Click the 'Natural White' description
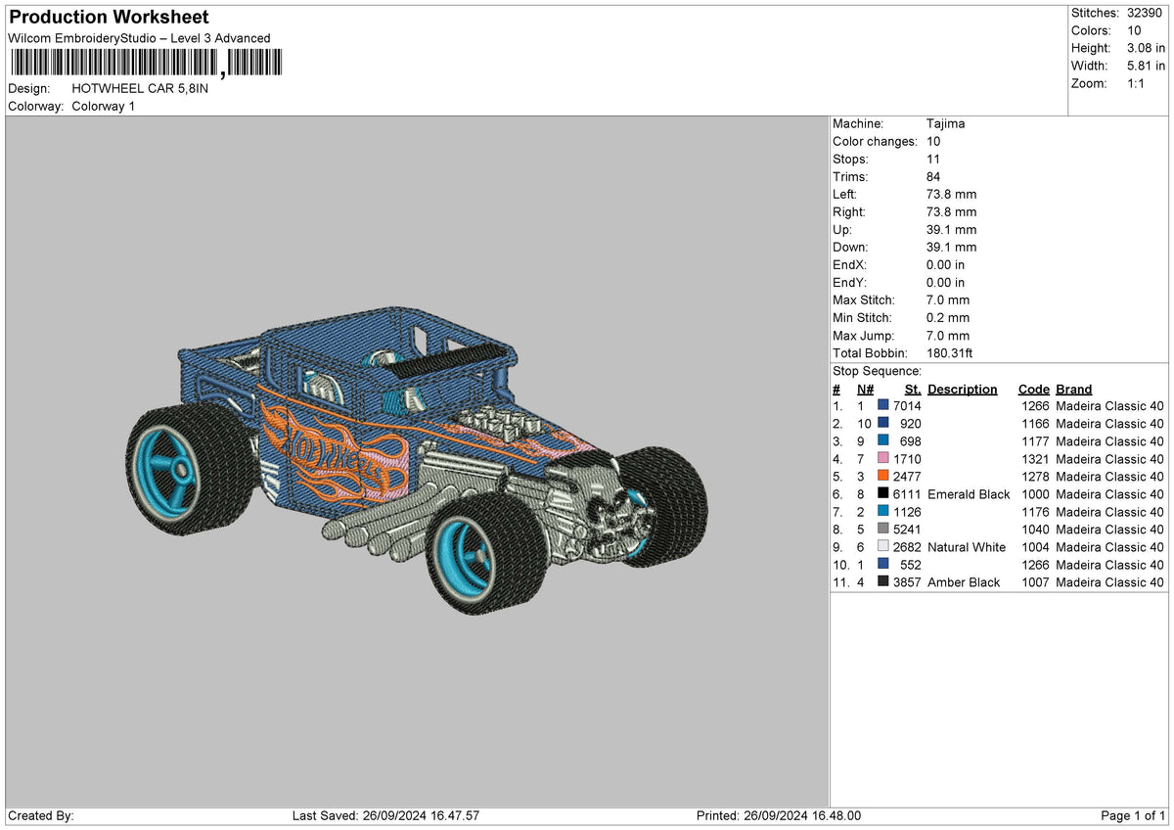The image size is (1174, 830). coord(967,547)
